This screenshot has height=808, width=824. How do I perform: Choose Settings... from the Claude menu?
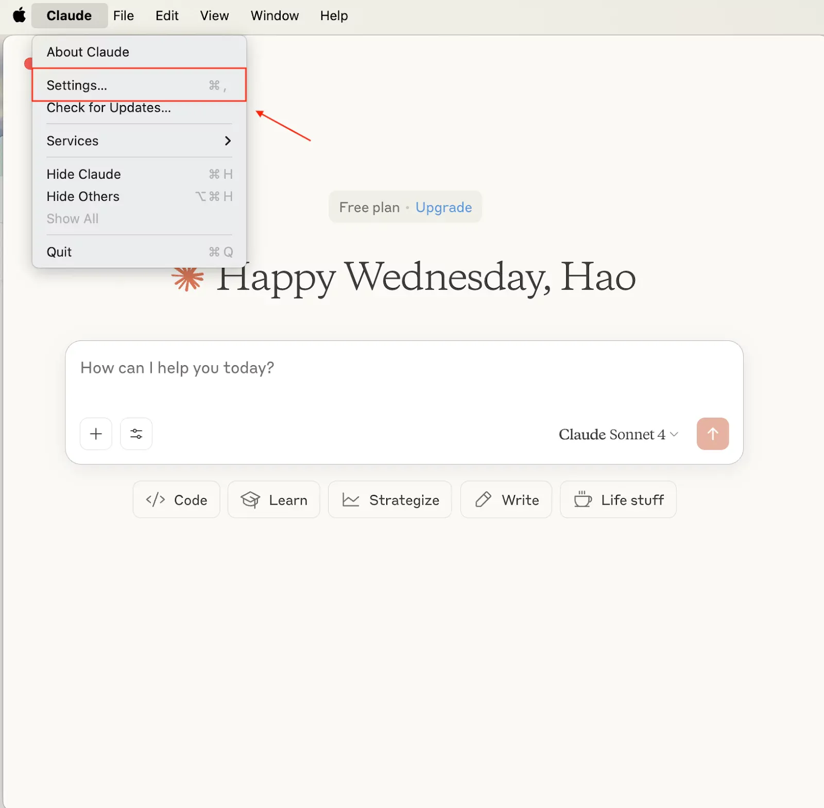click(139, 85)
